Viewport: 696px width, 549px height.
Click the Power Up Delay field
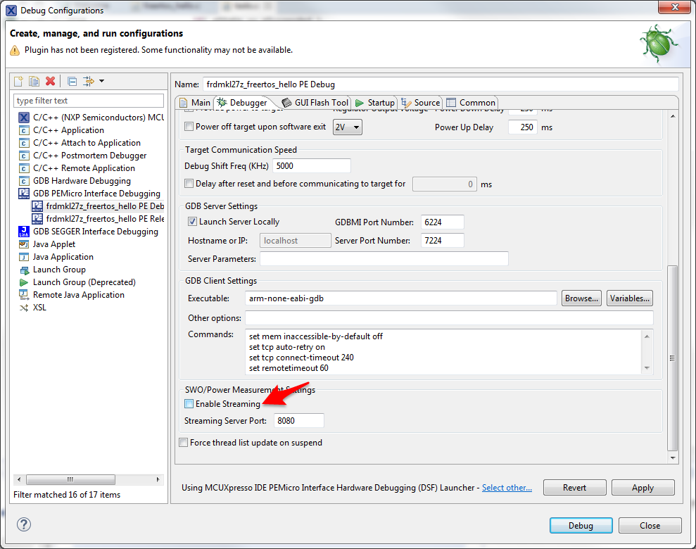[x=522, y=127]
